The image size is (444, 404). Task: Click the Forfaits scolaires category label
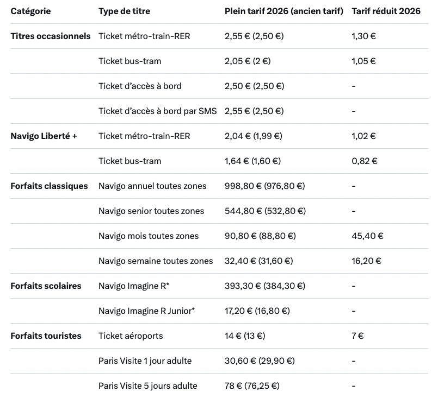point(46,286)
